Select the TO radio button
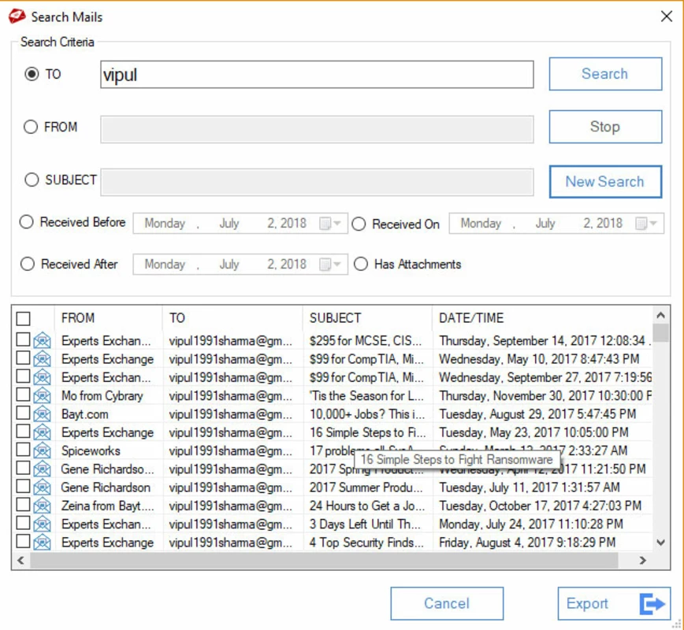The width and height of the screenshot is (684, 630). click(x=32, y=74)
